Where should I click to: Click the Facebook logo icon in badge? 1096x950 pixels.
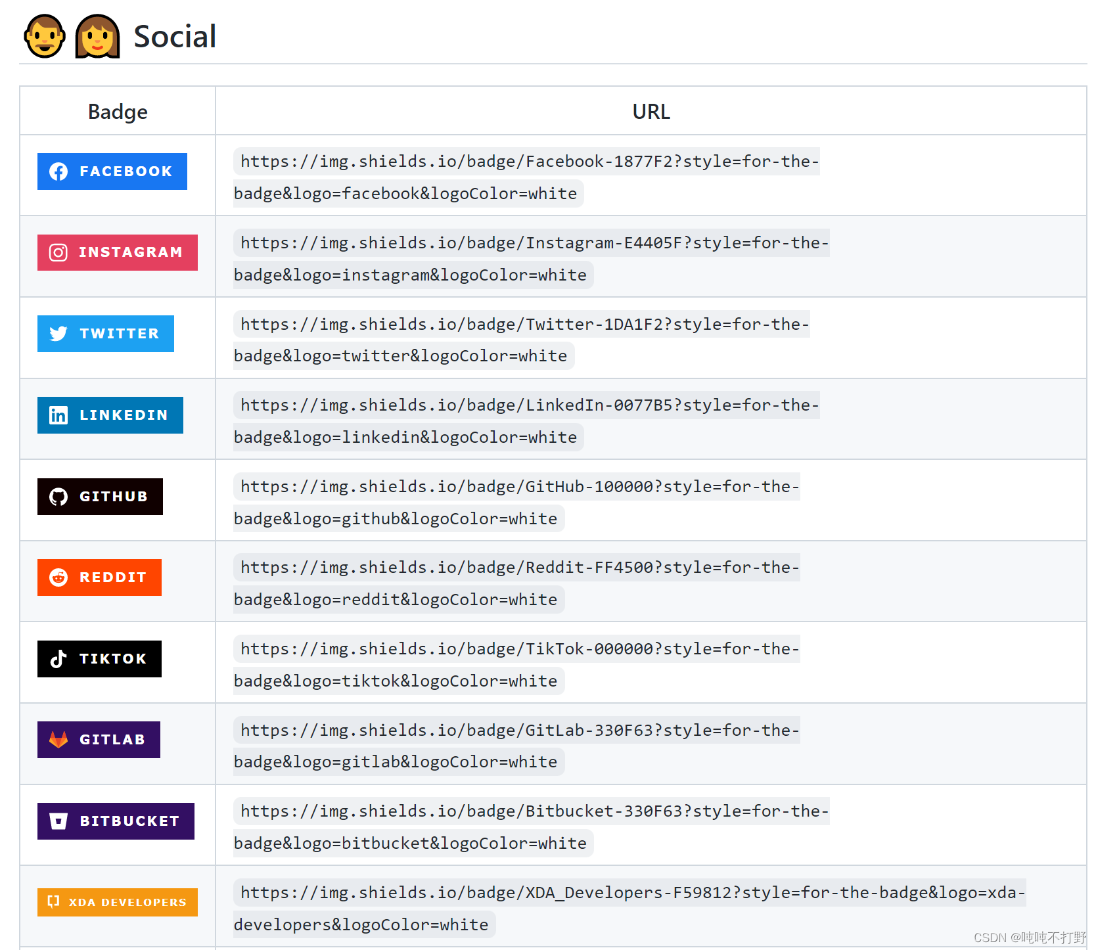58,171
